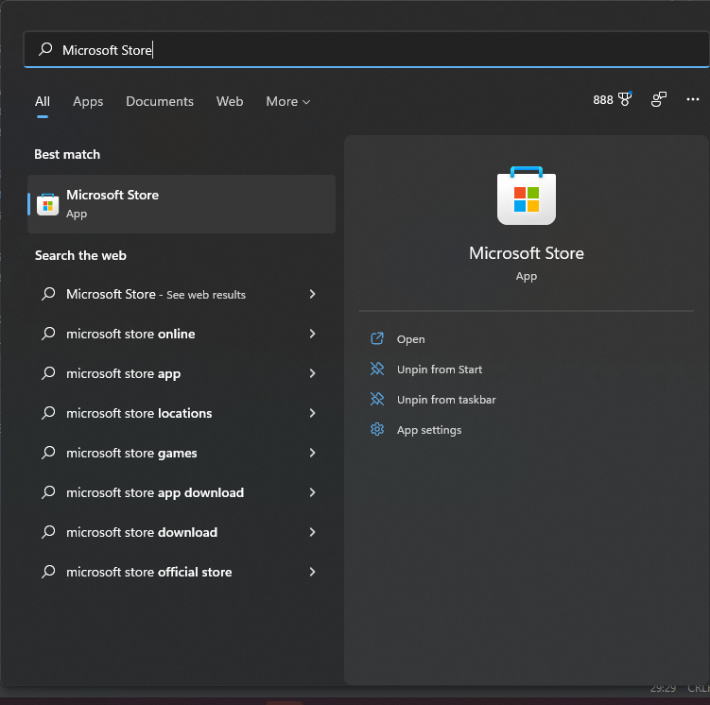
Task: Expand chevron for 'microsoft store download' row
Action: pos(312,533)
